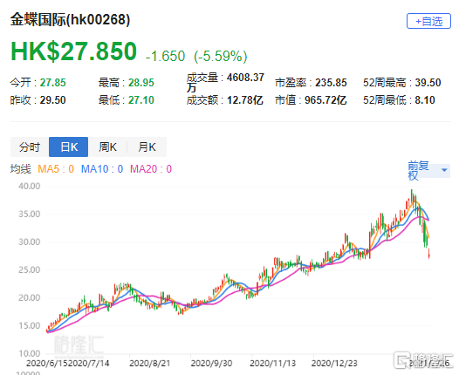The image size is (459, 375).
Task: Click the 2020/8/21 date label on axis
Action: [149, 364]
